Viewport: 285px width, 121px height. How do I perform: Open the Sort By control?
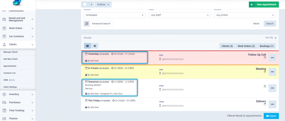[271, 38]
